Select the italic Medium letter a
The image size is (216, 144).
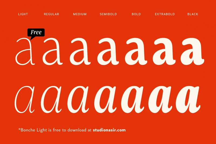[x=78, y=100]
